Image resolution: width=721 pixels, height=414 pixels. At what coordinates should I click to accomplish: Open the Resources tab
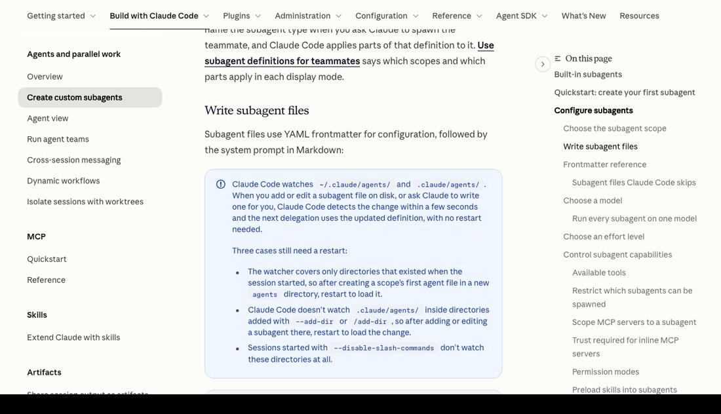[x=639, y=16]
